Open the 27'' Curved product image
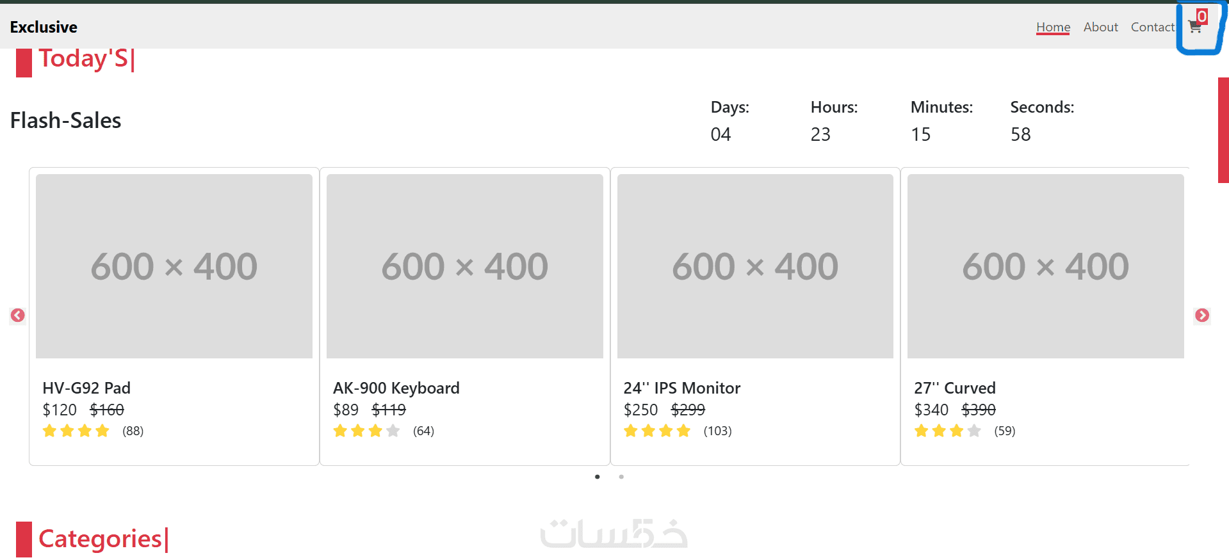 [1046, 266]
